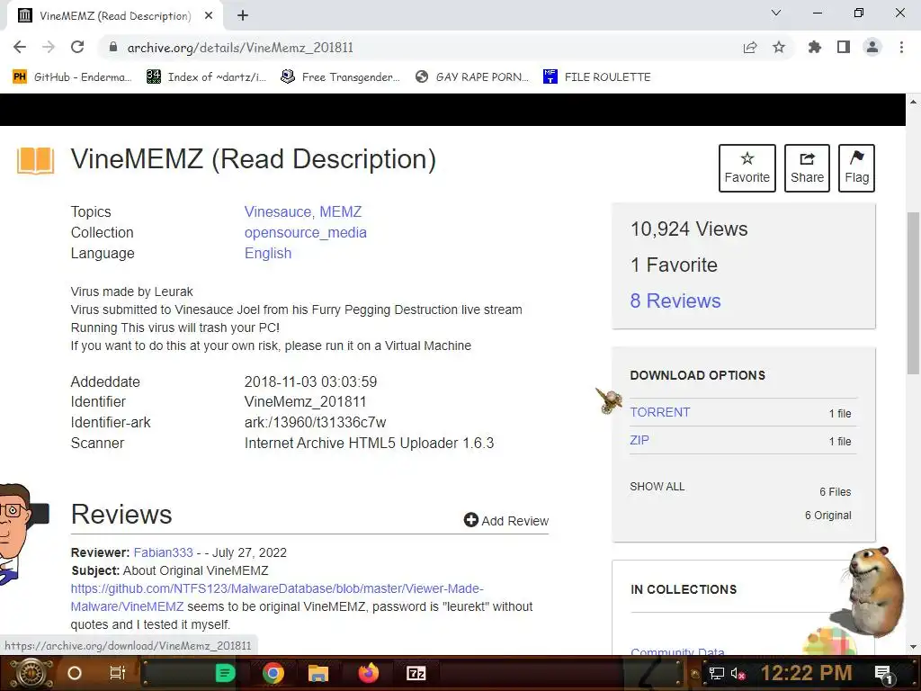This screenshot has width=921, height=691.
Task: Click the bee sprite near download options
Action: point(609,400)
